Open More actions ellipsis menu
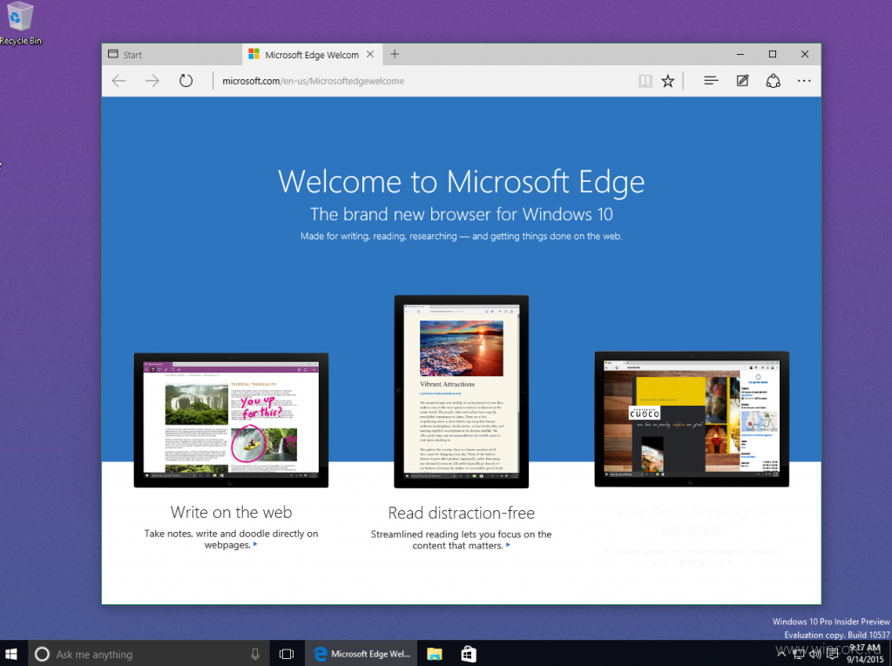 click(804, 81)
